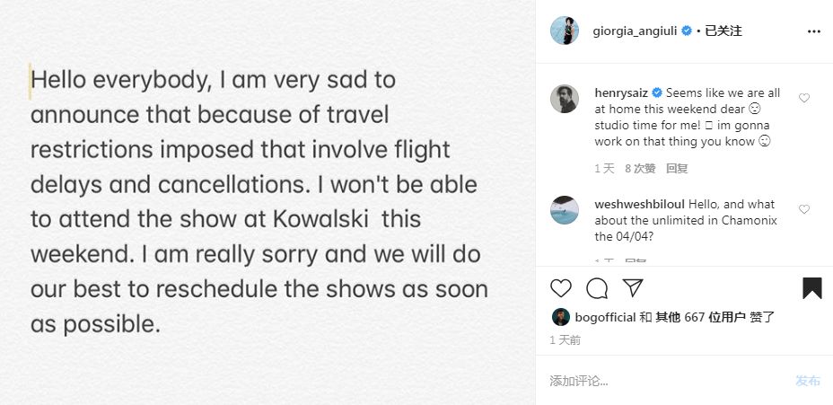
Task: Open the henrysaiz username link
Action: [x=621, y=92]
